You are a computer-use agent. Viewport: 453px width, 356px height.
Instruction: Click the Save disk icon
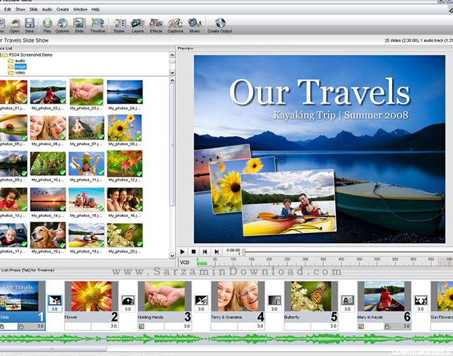click(29, 25)
